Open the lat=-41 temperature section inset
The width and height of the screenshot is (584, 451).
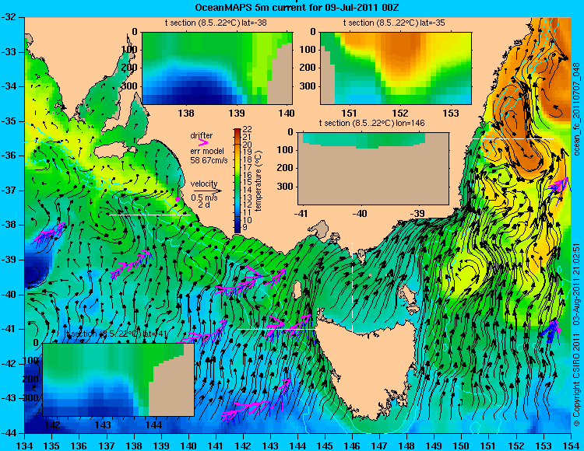(118, 379)
